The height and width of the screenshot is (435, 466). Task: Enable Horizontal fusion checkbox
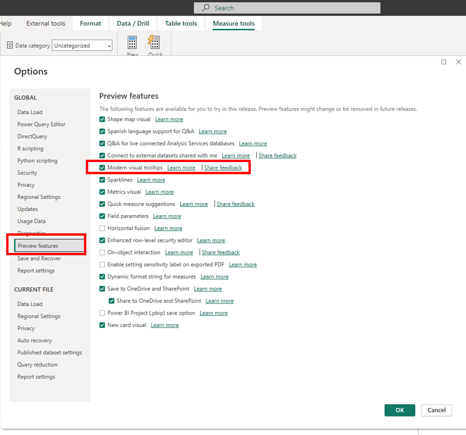102,228
